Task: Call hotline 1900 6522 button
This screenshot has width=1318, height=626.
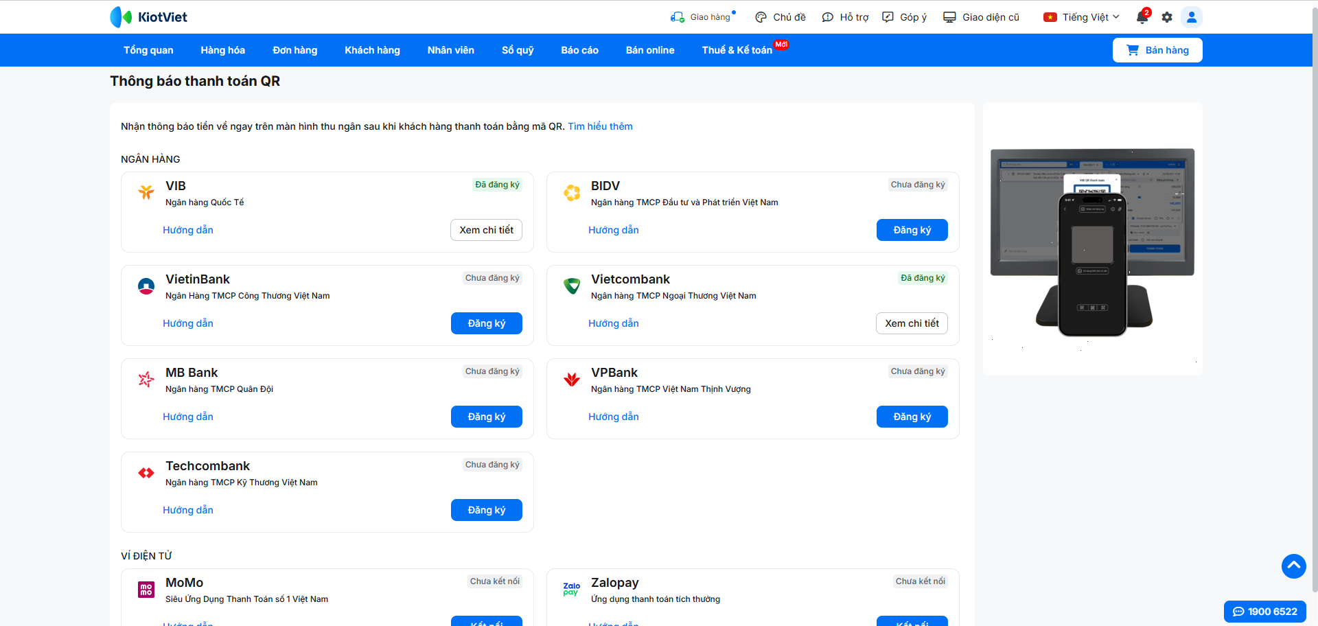Action: point(1265,612)
